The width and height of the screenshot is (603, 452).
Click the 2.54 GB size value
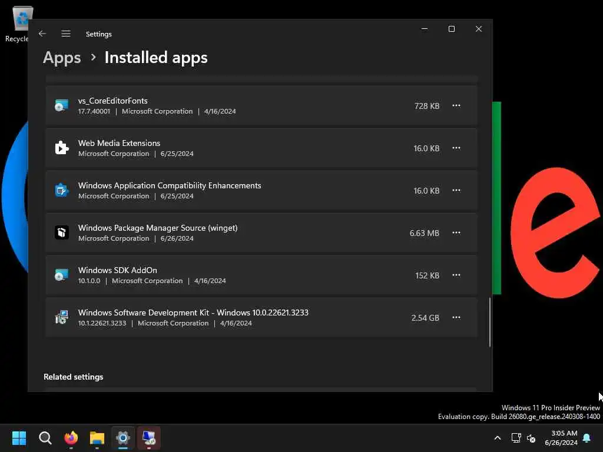[x=425, y=318]
